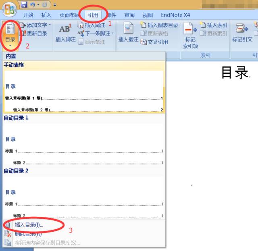This screenshot has width=258, height=251.
Task: Click the 目录 heading in the document
Action: [235, 72]
